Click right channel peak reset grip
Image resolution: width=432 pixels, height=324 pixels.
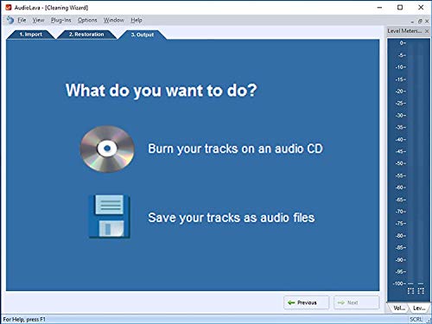[421, 290]
